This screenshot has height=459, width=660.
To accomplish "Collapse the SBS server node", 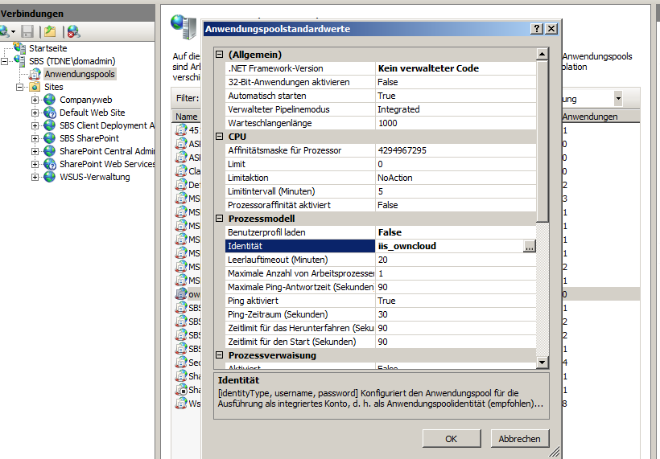I will pyautogui.click(x=4, y=61).
